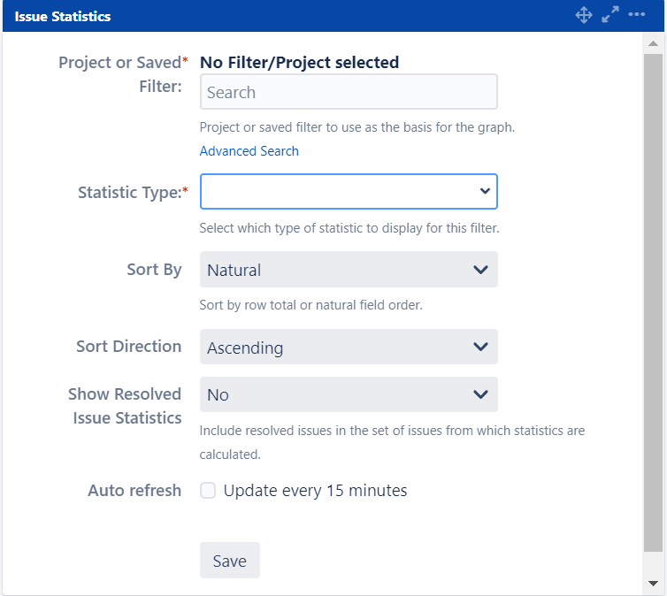Open the gadget options ellipsis menu
This screenshot has width=667, height=596.
[636, 14]
